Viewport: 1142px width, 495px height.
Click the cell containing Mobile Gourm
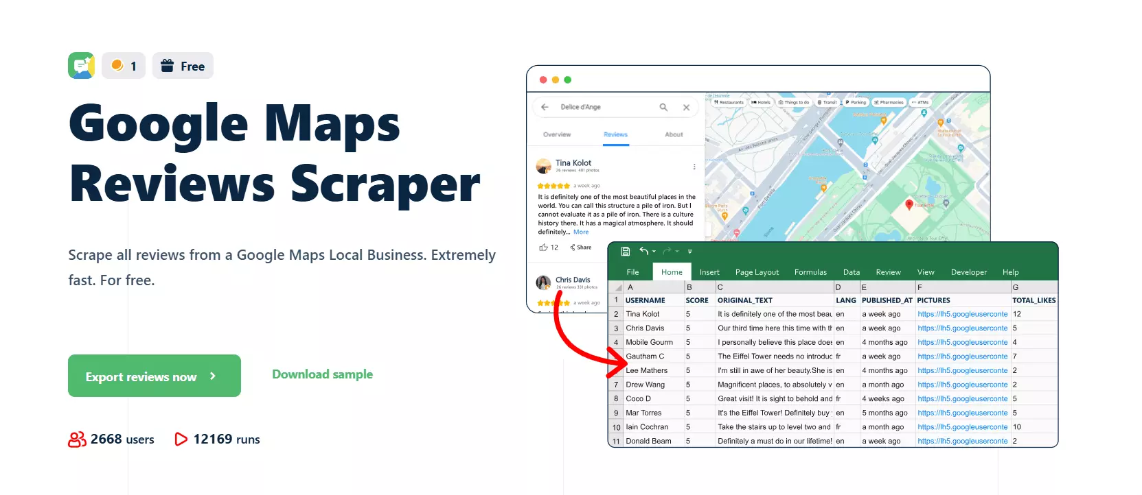654,342
